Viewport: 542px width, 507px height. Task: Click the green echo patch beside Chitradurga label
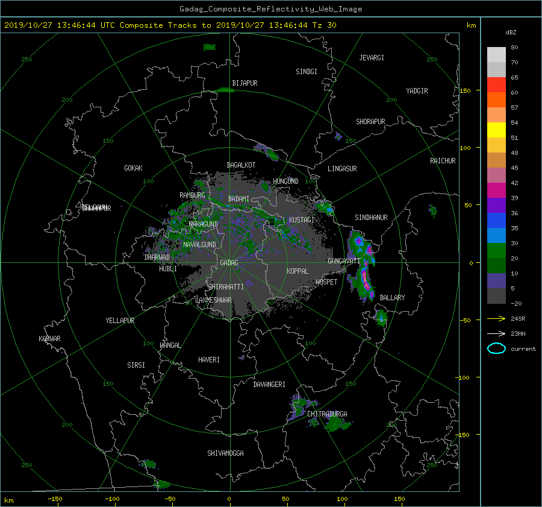coord(335,424)
